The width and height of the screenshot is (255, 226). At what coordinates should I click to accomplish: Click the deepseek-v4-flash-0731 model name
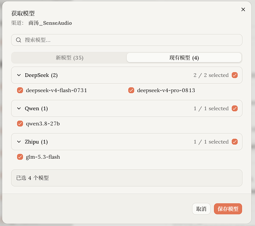click(57, 90)
